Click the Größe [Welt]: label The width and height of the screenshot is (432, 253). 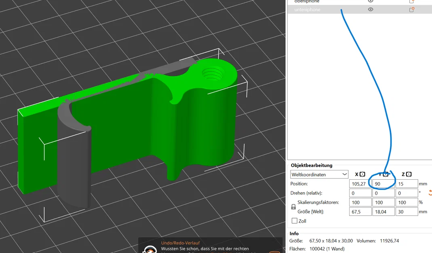[311, 212]
